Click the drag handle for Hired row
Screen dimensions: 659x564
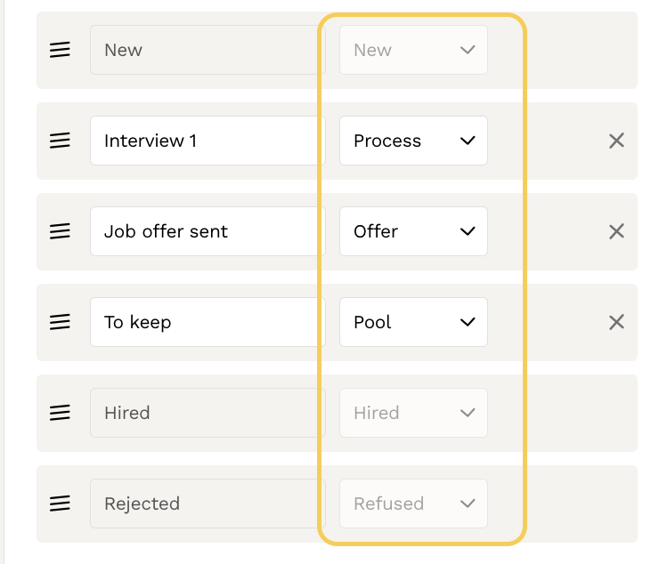(x=60, y=413)
